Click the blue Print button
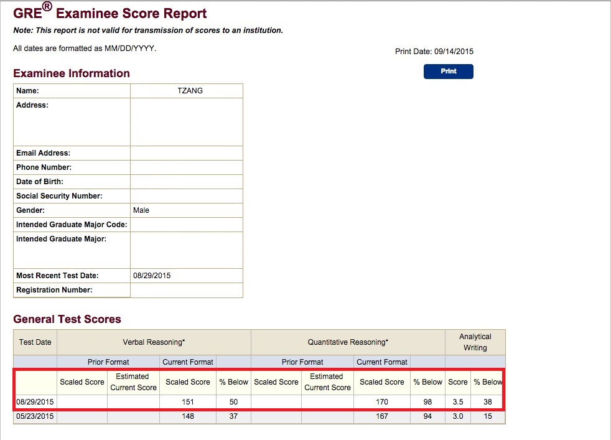Image resolution: width=611 pixels, height=440 pixels. pyautogui.click(x=449, y=72)
